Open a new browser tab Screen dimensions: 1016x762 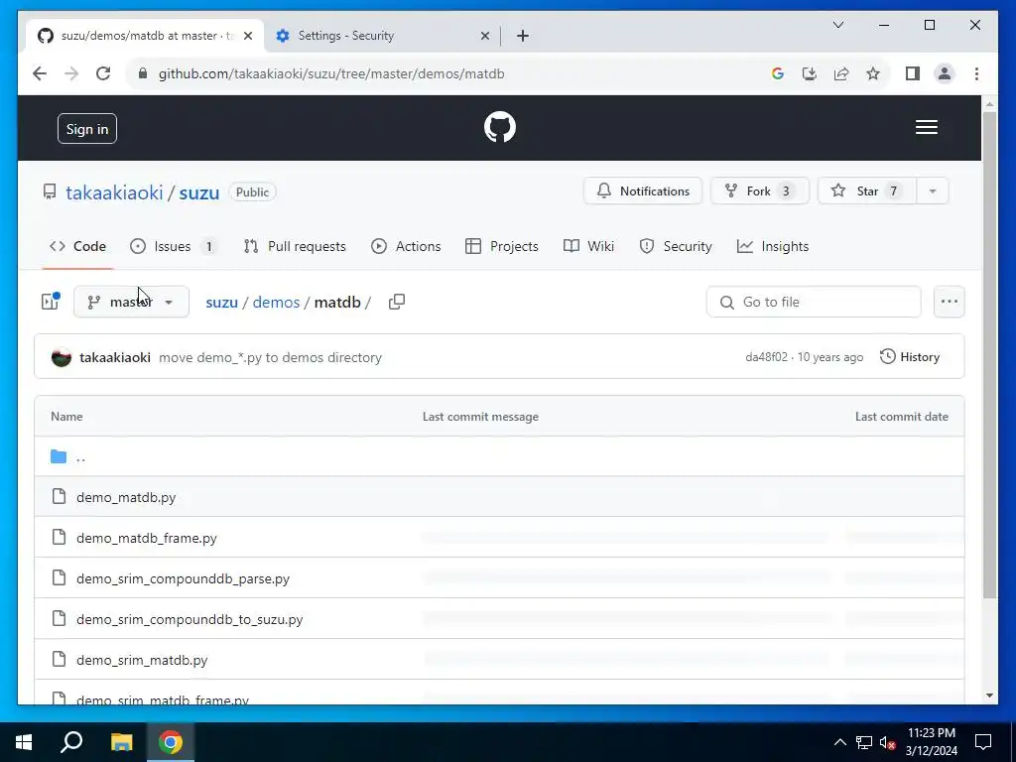pyautogui.click(x=523, y=37)
